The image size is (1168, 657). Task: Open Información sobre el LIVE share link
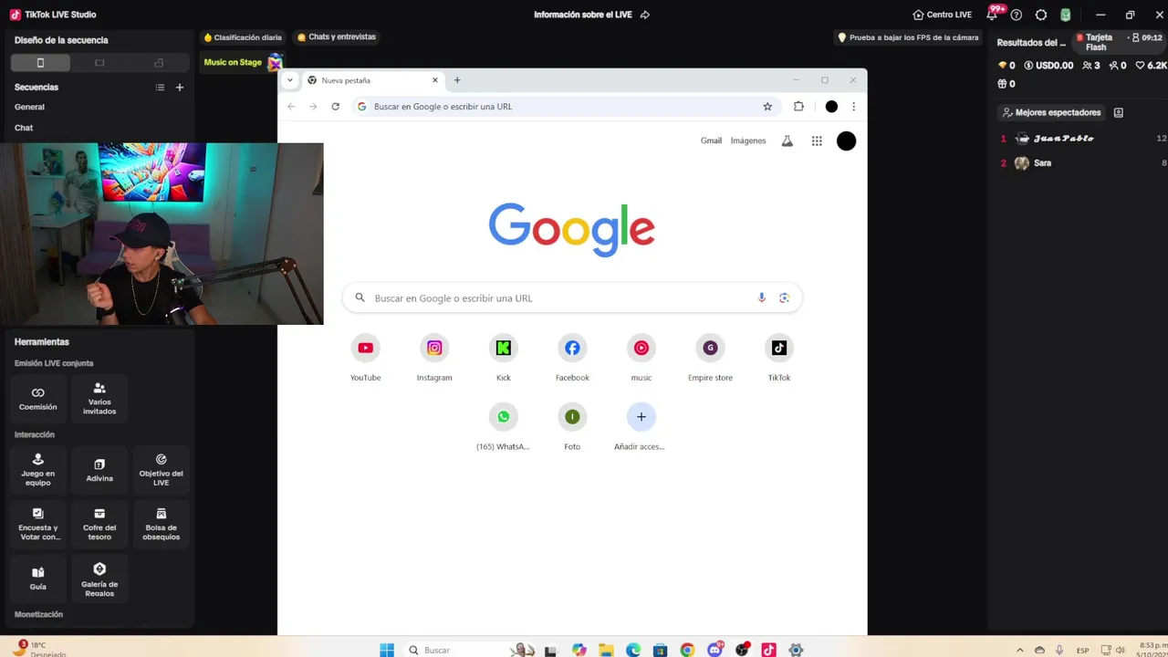click(645, 15)
